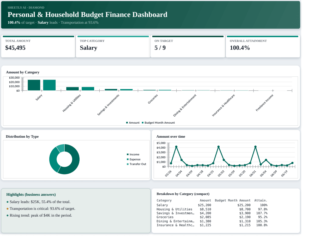The image size is (320, 240).
Task: Select the $8,700 budget cell
Action: coord(245,209)
